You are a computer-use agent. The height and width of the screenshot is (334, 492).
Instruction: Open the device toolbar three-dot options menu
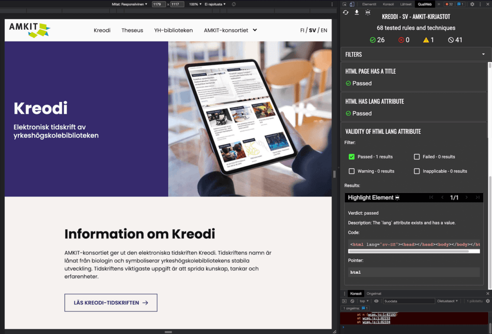tap(332, 4)
